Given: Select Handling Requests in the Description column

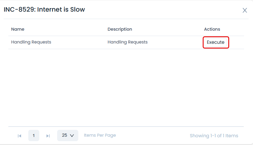Looking at the screenshot, I should (x=127, y=42).
